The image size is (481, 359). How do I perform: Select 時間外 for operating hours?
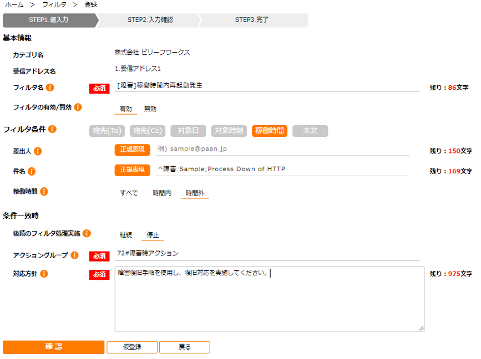pyautogui.click(x=195, y=193)
